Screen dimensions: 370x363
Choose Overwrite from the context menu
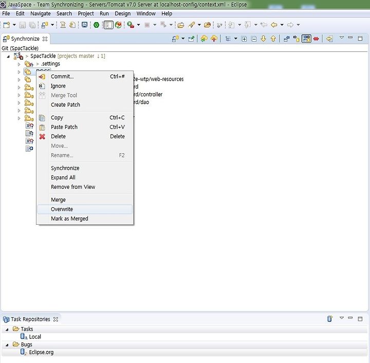click(x=85, y=209)
